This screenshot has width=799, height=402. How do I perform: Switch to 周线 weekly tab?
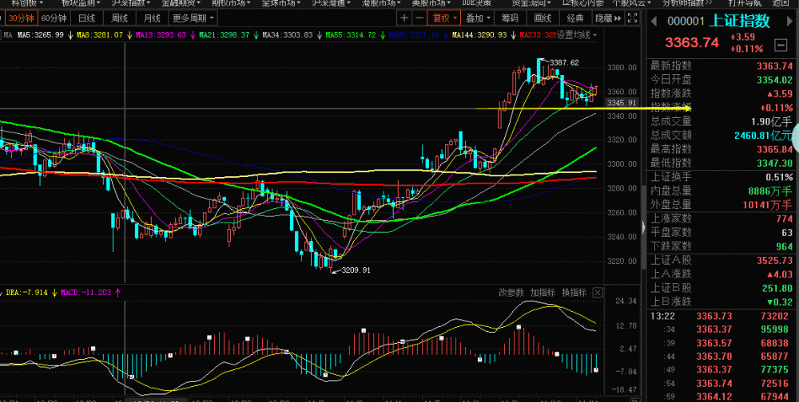click(x=120, y=19)
